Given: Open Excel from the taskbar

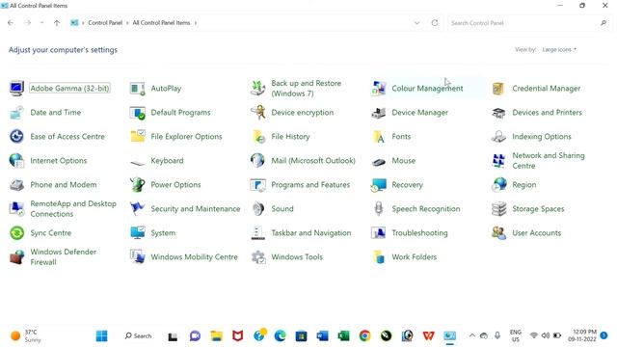Looking at the screenshot, I should pos(343,336).
